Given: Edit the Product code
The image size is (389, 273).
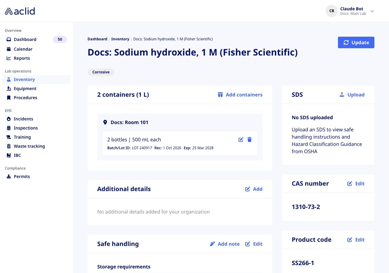Looking at the screenshot, I should [356, 240].
